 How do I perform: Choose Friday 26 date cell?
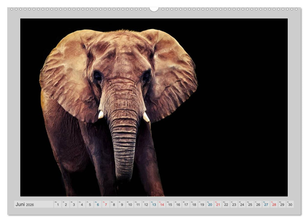(x=258, y=205)
